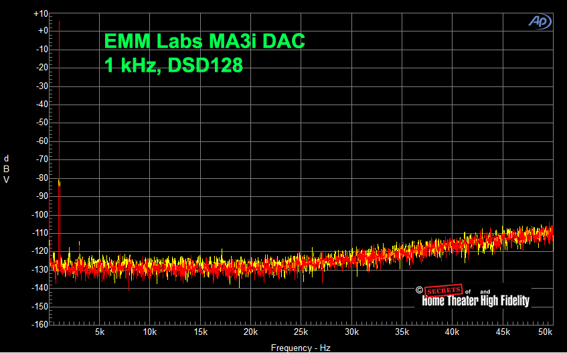Pick the '50k' frequency axis label
Viewport: 567px width, 353px height.
(x=546, y=332)
